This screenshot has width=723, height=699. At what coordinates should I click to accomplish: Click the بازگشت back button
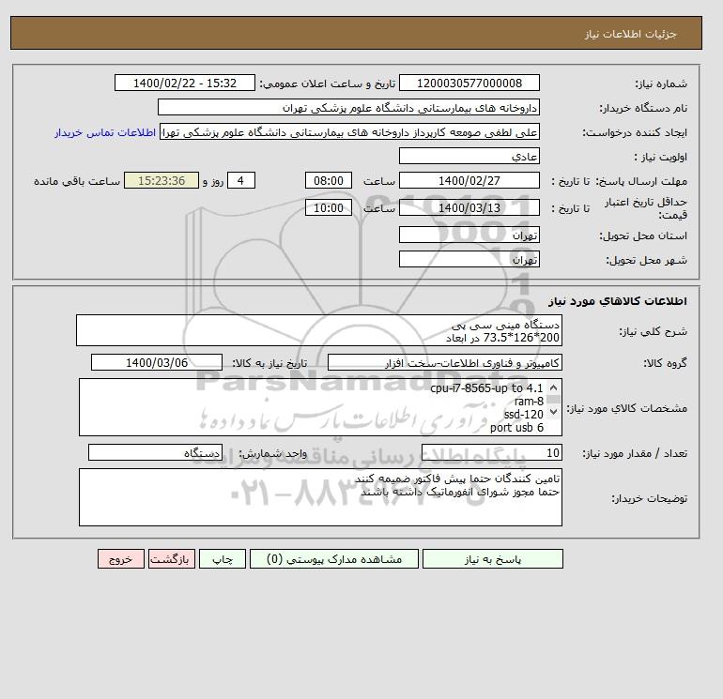[x=172, y=559]
